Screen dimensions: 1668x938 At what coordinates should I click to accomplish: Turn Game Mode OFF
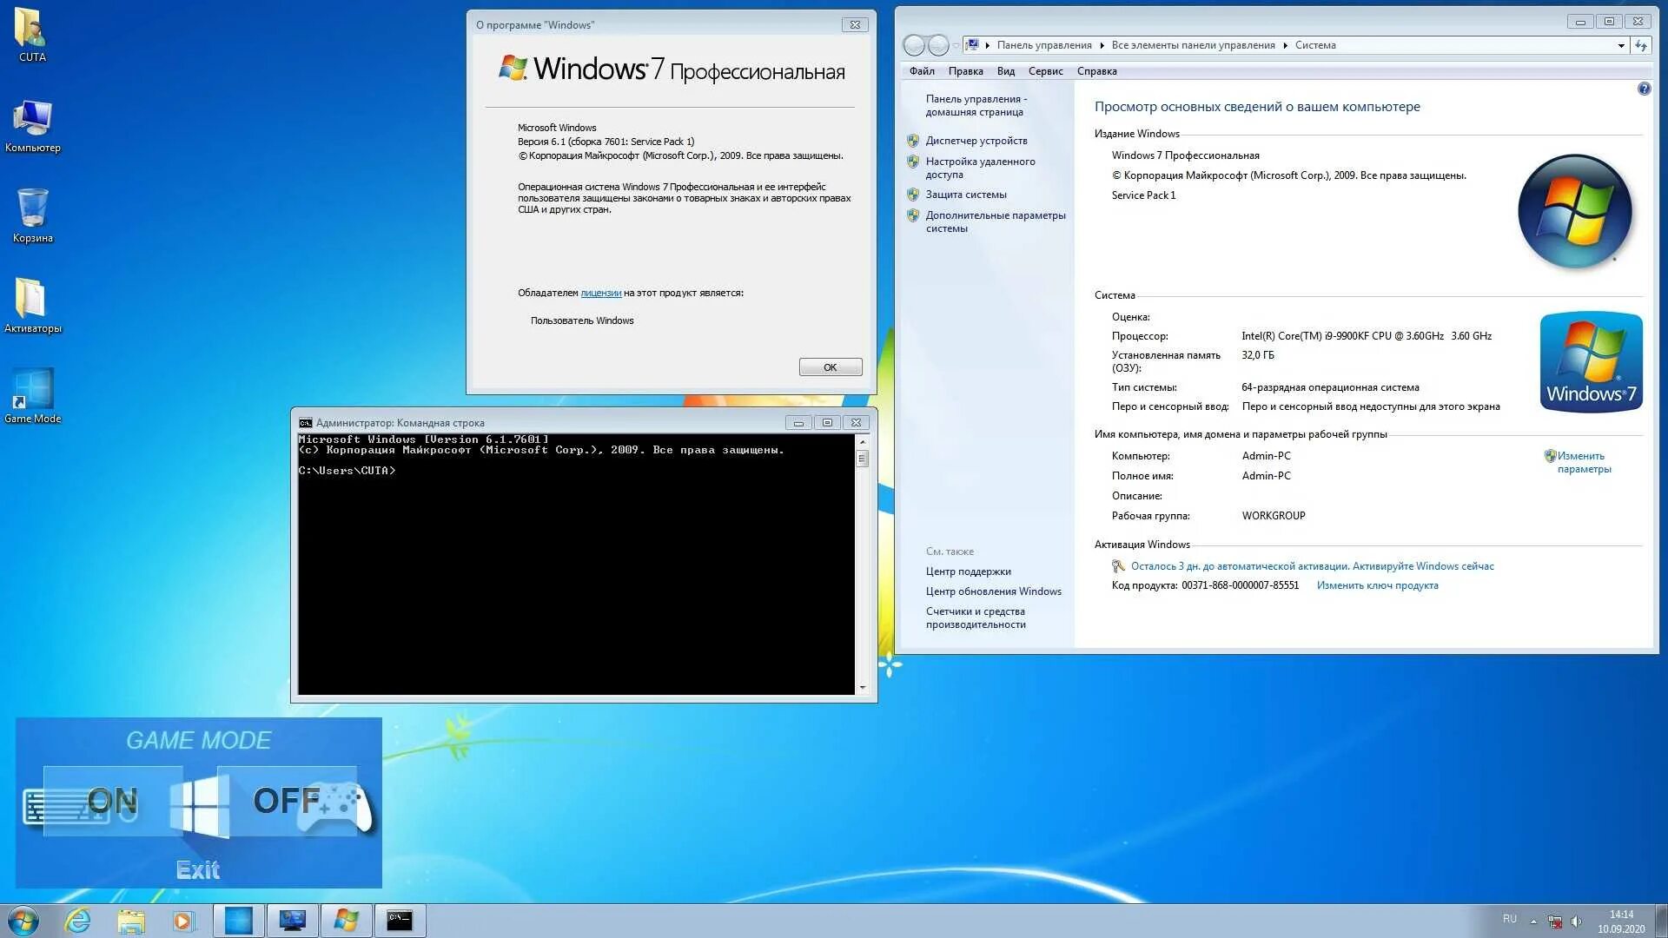(287, 801)
